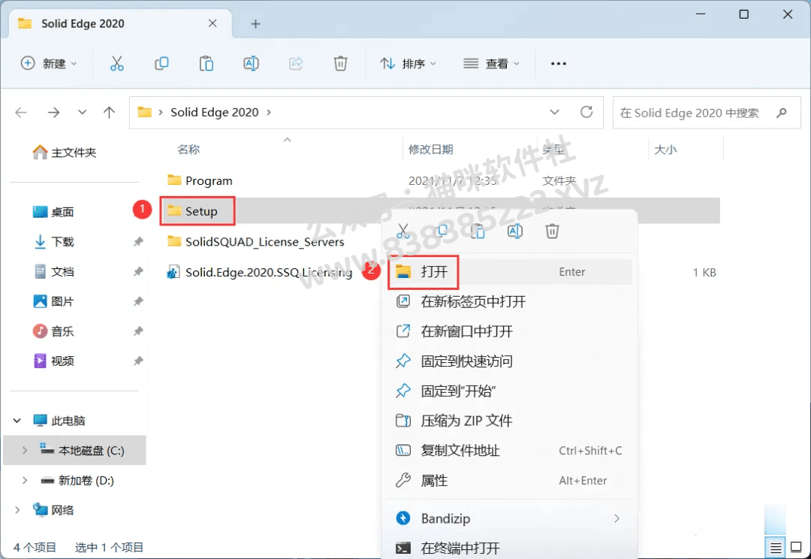The image size is (811, 559).
Task: Click the 大小 column header
Action: 665,150
